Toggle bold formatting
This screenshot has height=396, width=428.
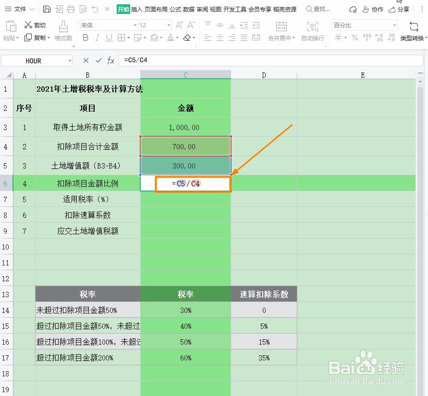(x=85, y=37)
